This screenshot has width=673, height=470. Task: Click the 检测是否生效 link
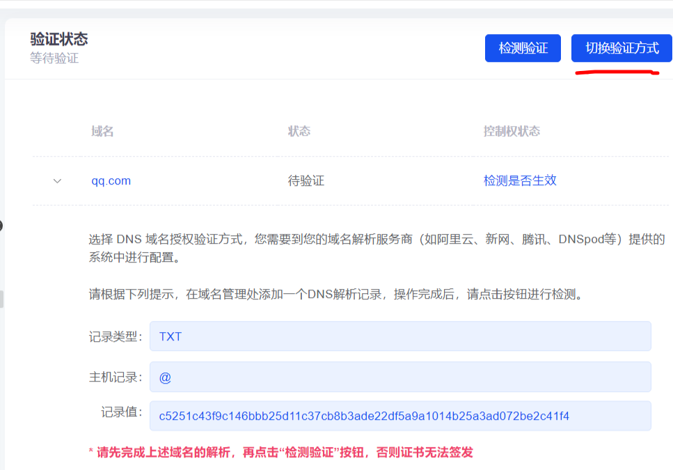point(520,181)
